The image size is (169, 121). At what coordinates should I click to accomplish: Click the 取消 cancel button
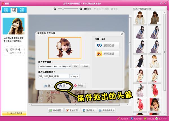pyautogui.click(x=78, y=85)
